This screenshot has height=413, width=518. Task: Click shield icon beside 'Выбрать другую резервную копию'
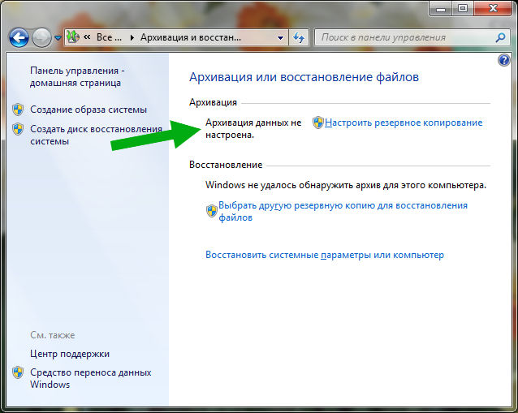pyautogui.click(x=211, y=211)
